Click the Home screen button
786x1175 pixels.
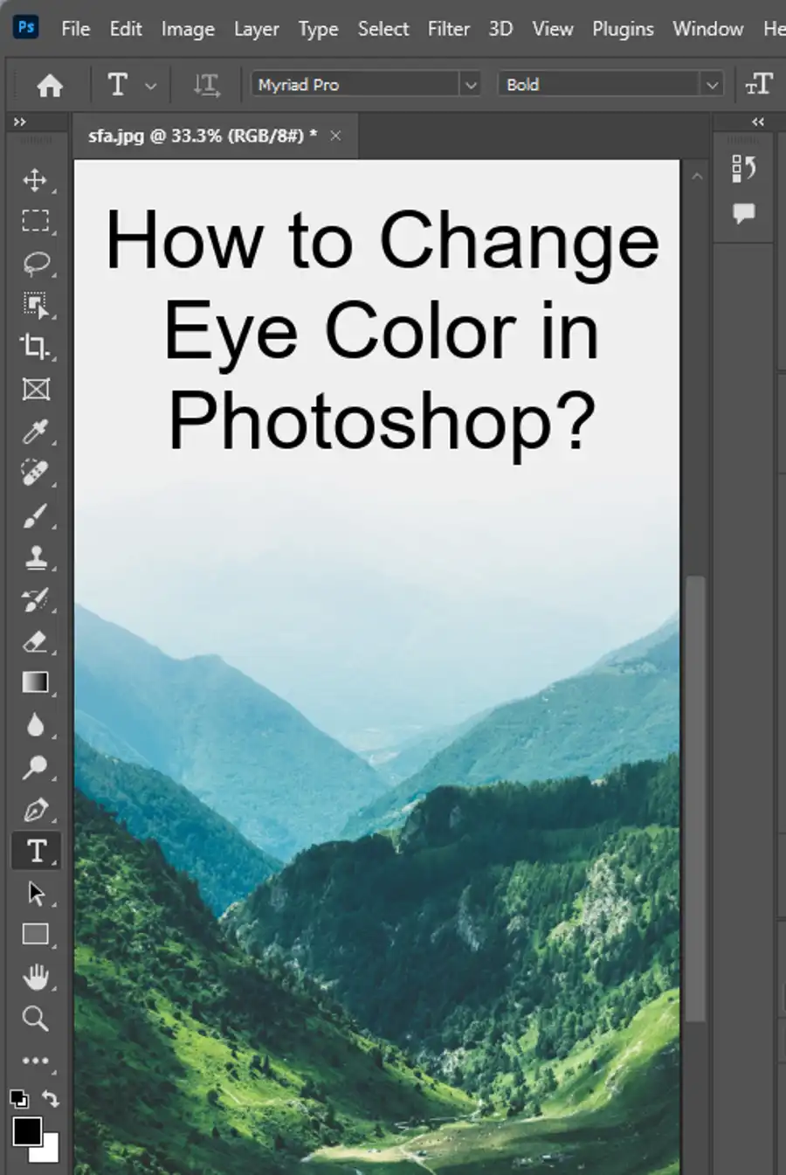click(x=50, y=85)
